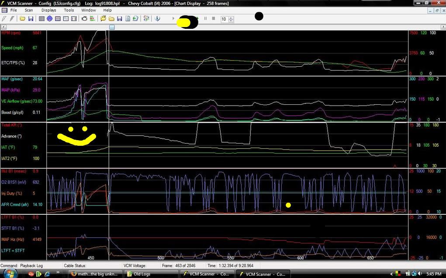The height and width of the screenshot is (278, 446).
Task: Click the playback position slider handle above chart
Action: coord(112,27)
